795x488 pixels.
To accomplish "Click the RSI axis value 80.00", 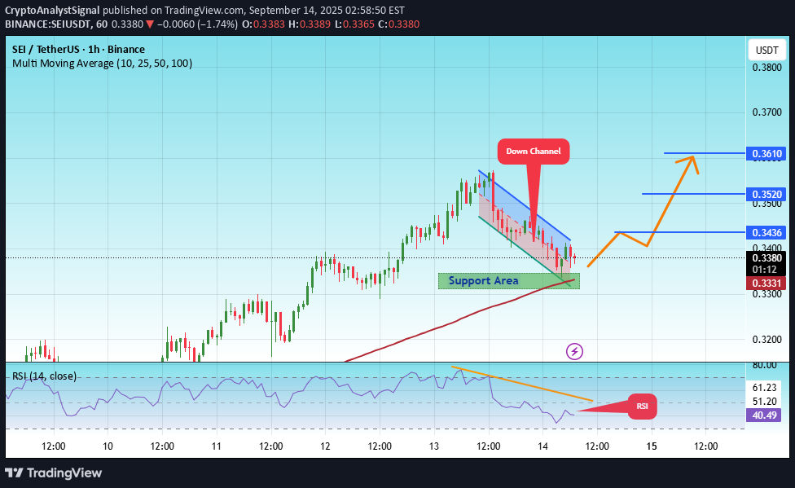I will [764, 365].
